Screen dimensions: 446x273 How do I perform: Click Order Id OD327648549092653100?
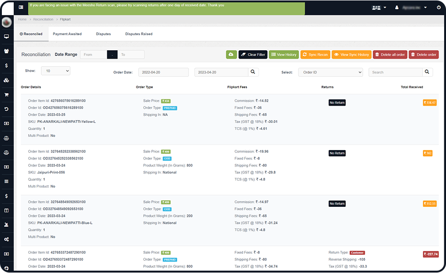pos(63,209)
